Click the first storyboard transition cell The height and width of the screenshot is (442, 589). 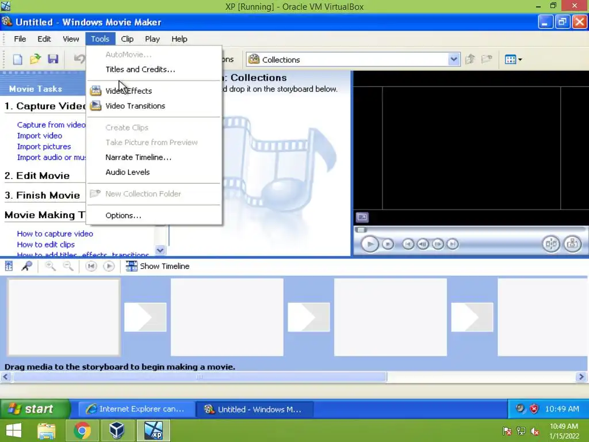[x=146, y=317]
